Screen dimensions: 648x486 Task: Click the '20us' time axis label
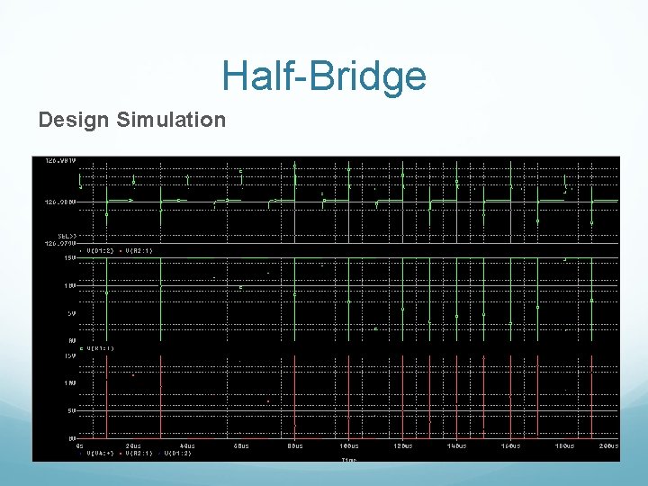pos(133,445)
